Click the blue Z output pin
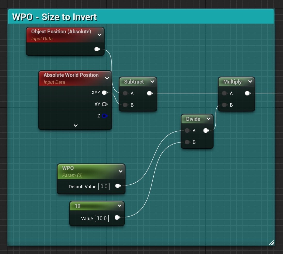Viewport: 283px width, 254px height. (x=104, y=116)
